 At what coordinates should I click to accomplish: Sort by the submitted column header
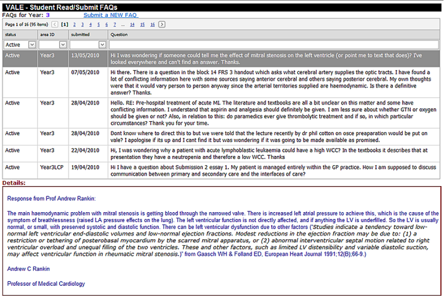pyautogui.click(x=80, y=35)
